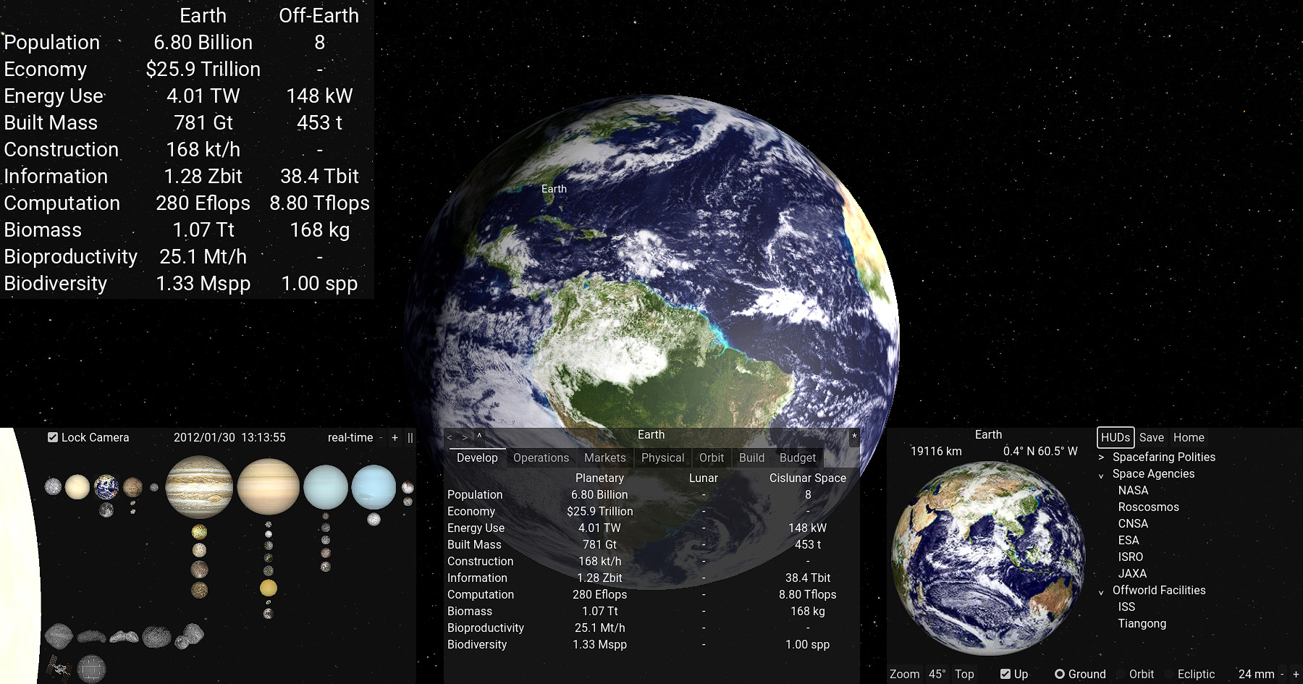The image size is (1303, 684).
Task: Navigate back with the left arrow in Earth panel
Action: (450, 437)
